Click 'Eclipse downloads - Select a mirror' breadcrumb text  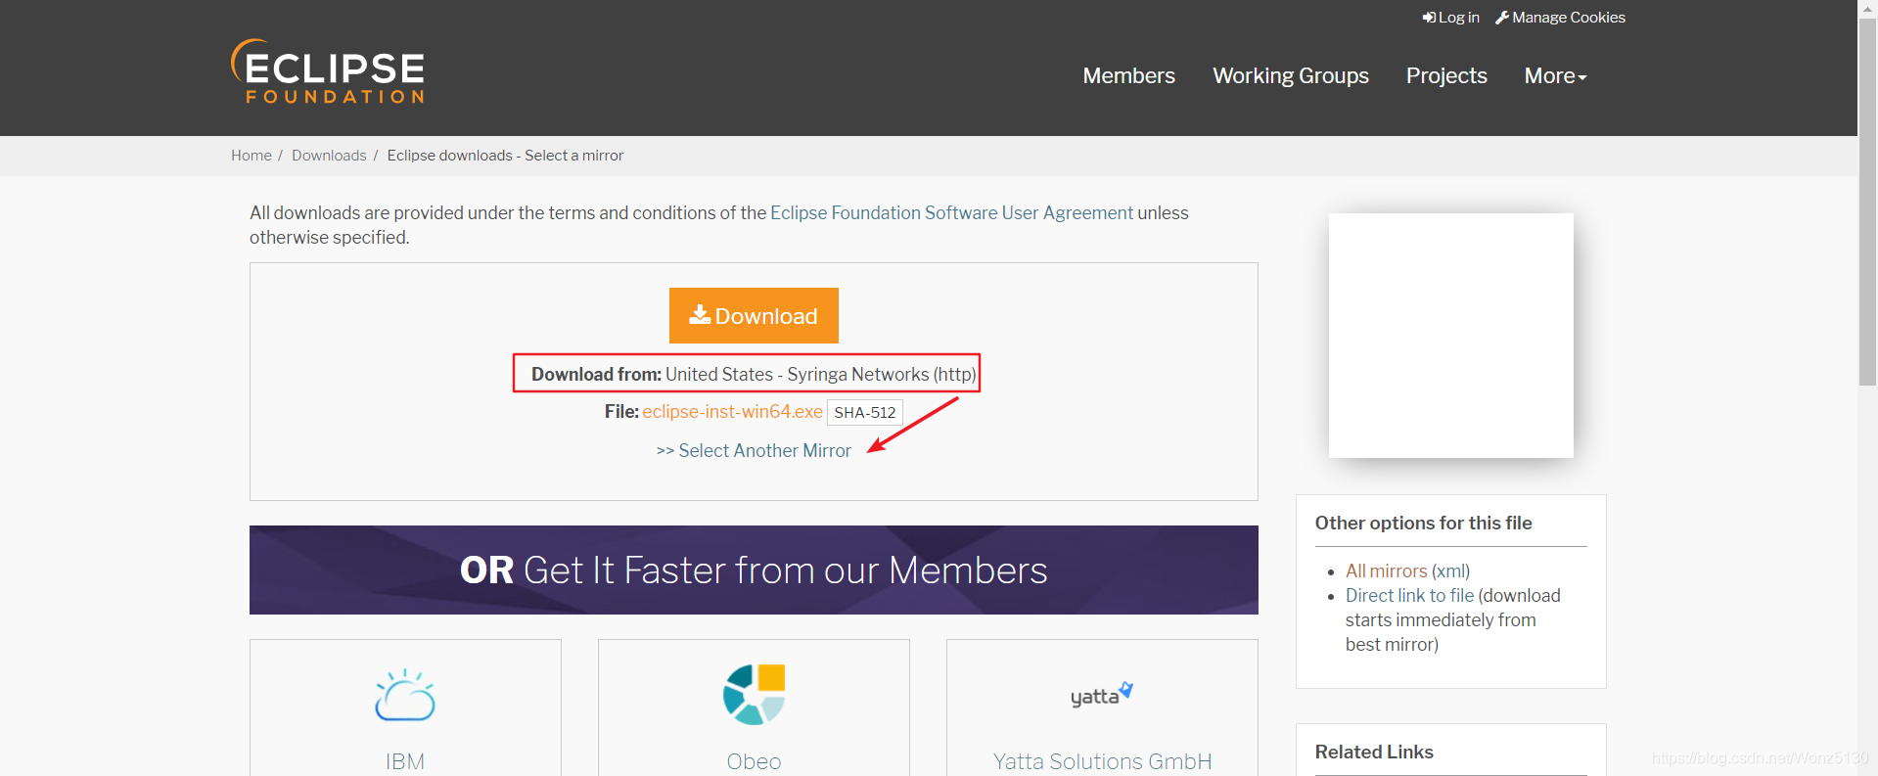(505, 156)
